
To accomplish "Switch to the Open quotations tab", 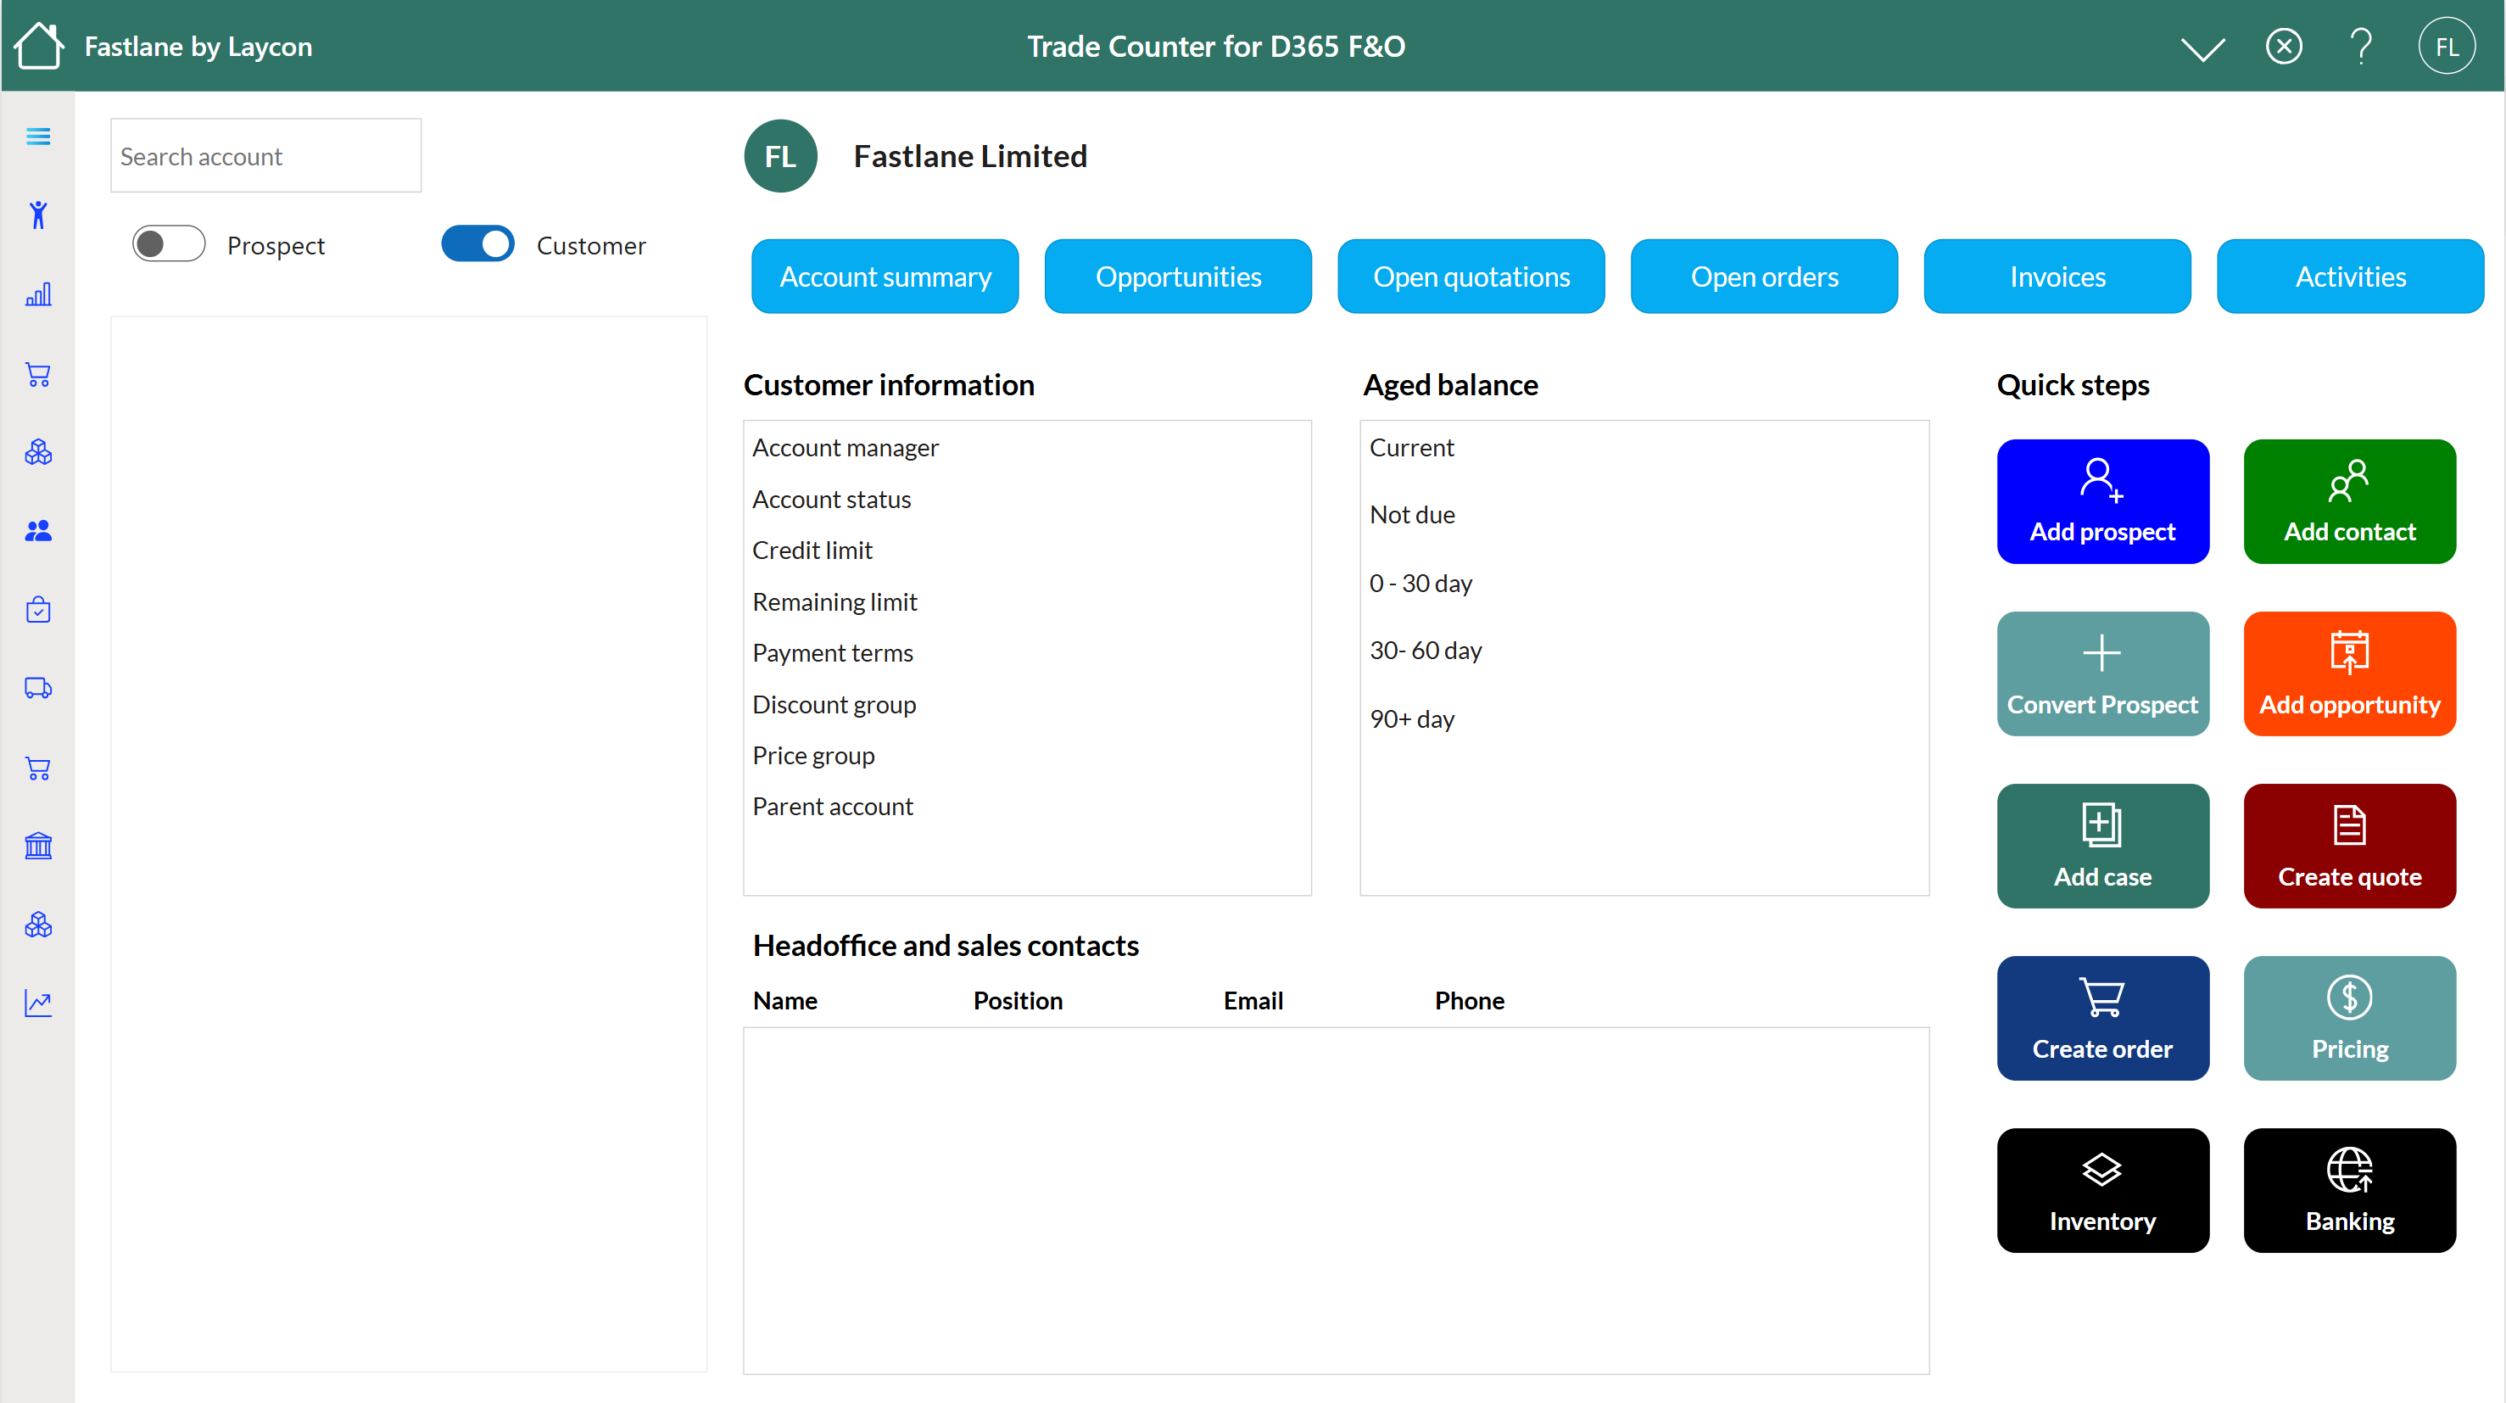I will click(x=1470, y=277).
